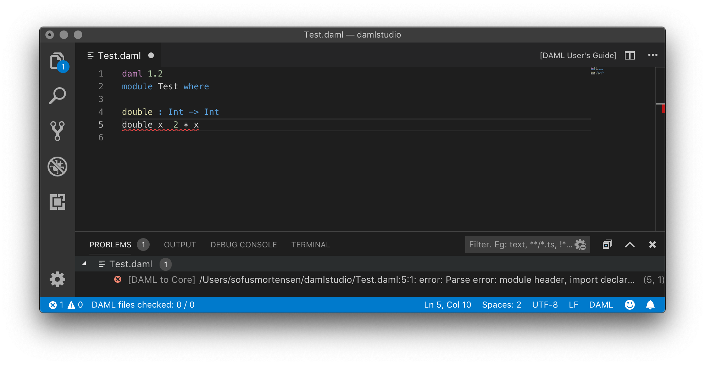This screenshot has height=365, width=705.
Task: Open the Explorer view in the activity bar
Action: (57, 61)
